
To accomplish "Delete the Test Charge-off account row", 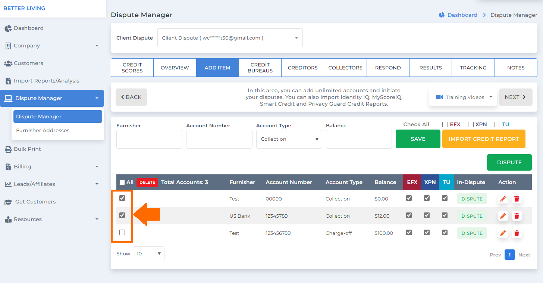I will pyautogui.click(x=517, y=233).
